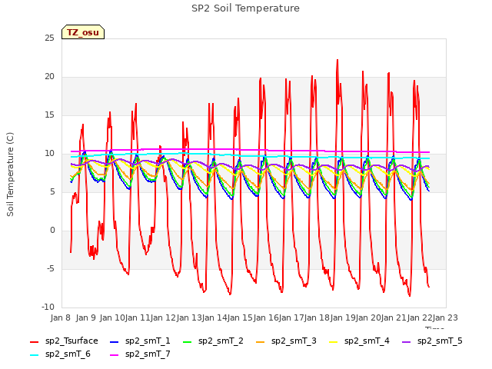Click the orange sp2_smT_3 legend swatch

pyautogui.click(x=261, y=341)
